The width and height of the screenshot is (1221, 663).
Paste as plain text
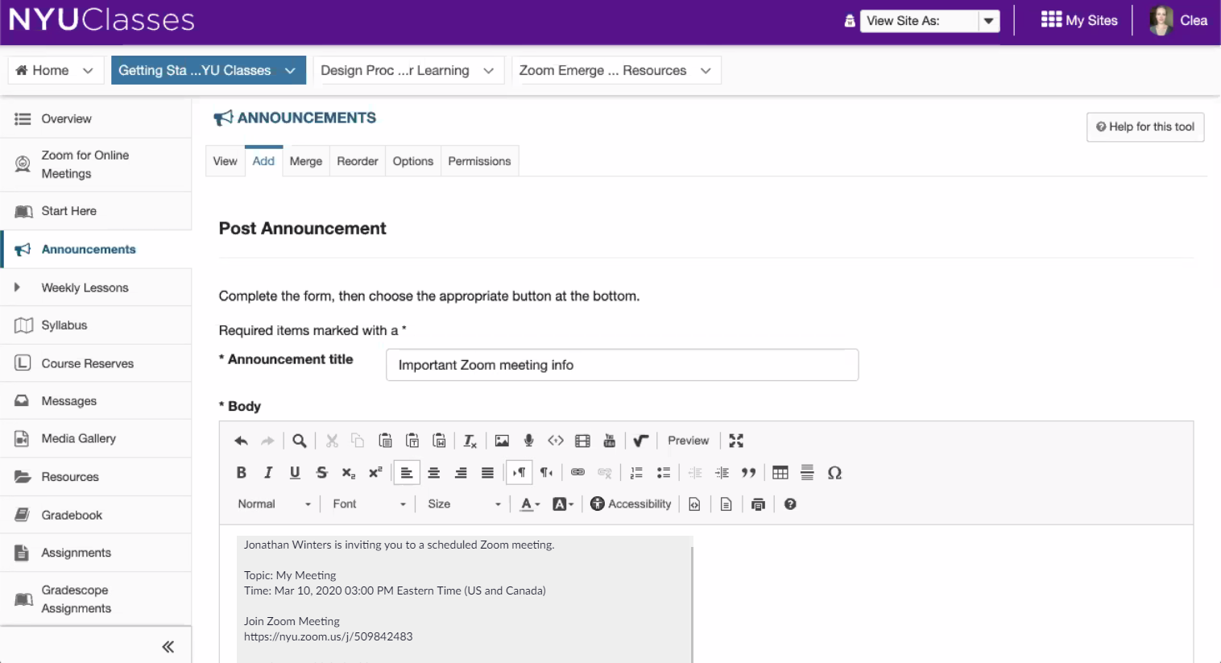point(412,441)
